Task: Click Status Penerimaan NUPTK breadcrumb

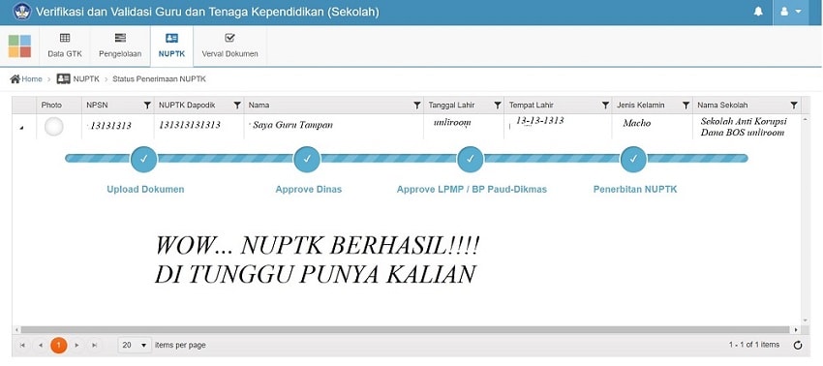Action: coord(159,79)
